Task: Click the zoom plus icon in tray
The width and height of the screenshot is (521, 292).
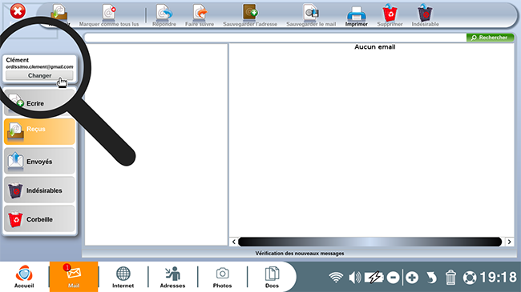Action: (x=412, y=278)
